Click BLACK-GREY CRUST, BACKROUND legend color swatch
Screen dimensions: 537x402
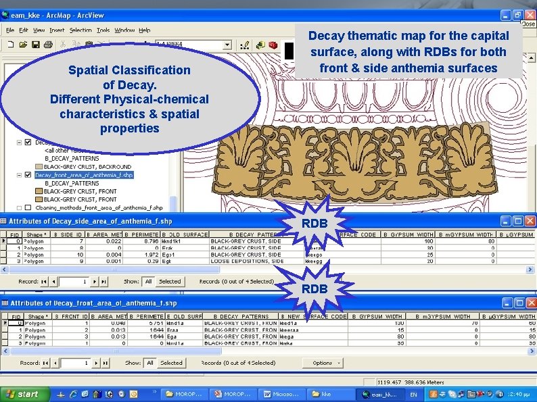39,167
